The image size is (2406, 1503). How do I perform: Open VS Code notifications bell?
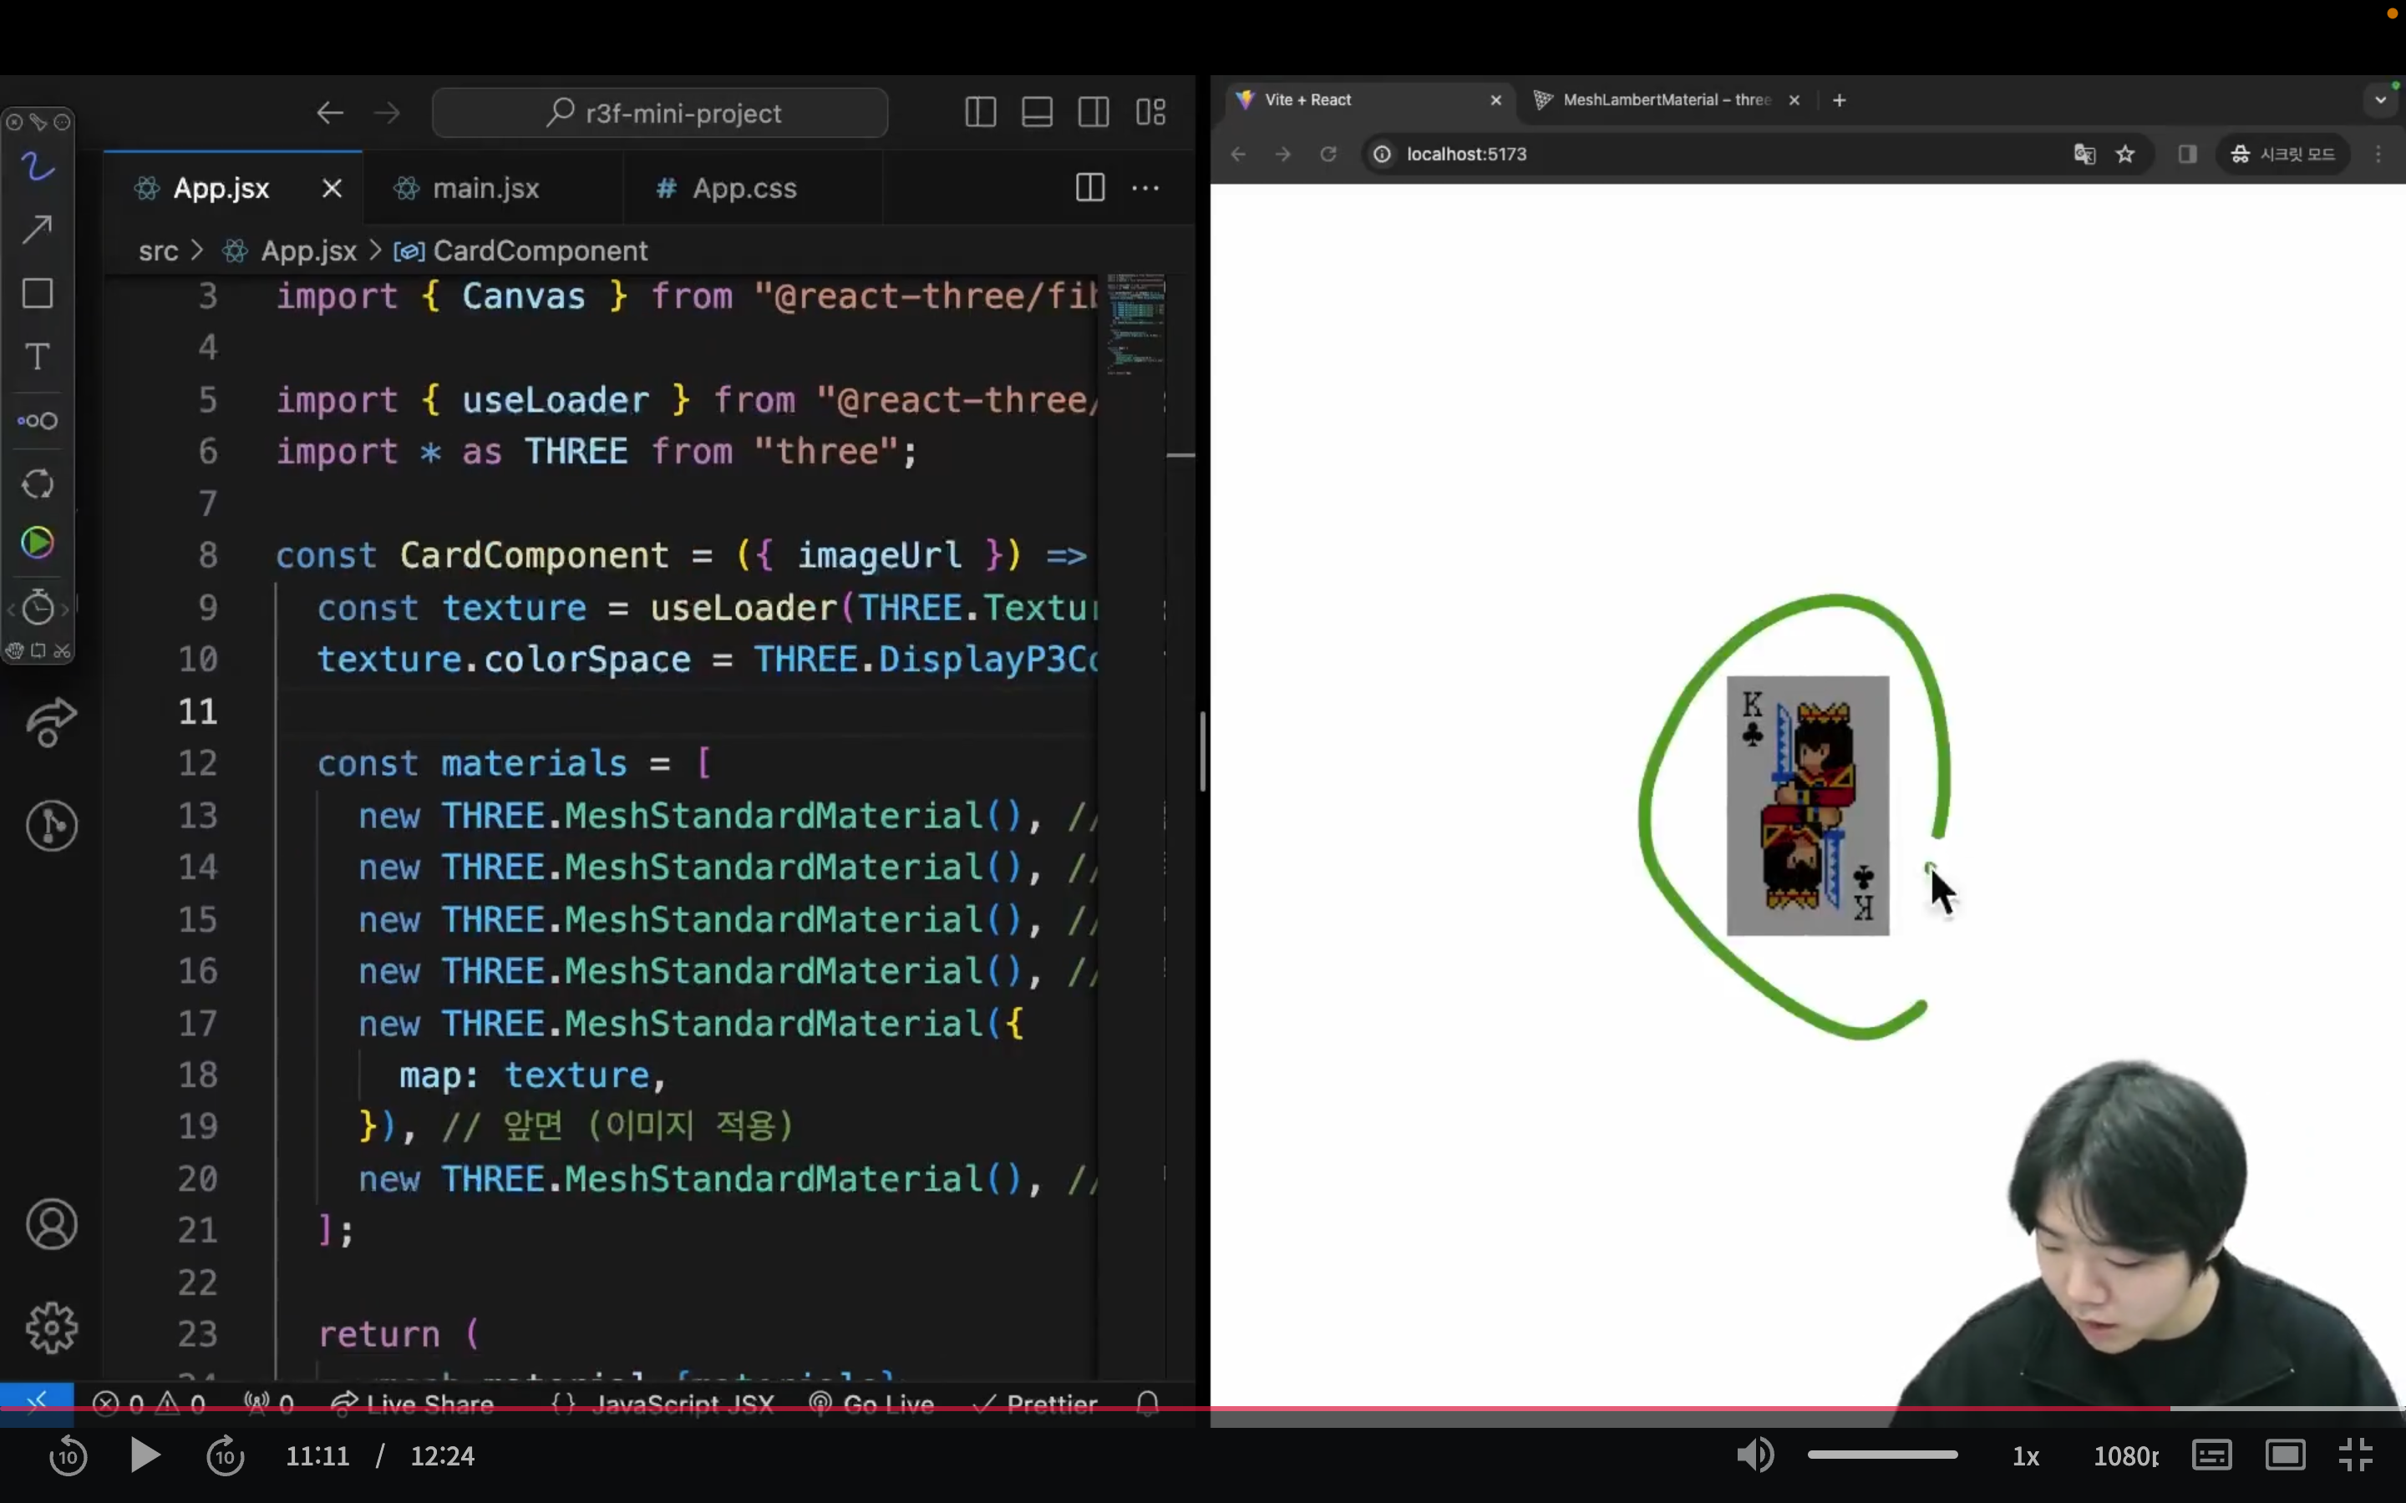[1147, 1403]
